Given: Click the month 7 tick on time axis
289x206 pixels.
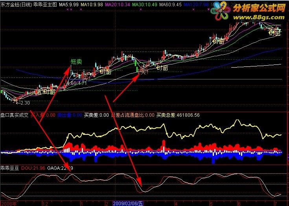Looking at the screenshot, I should pos(276,204).
